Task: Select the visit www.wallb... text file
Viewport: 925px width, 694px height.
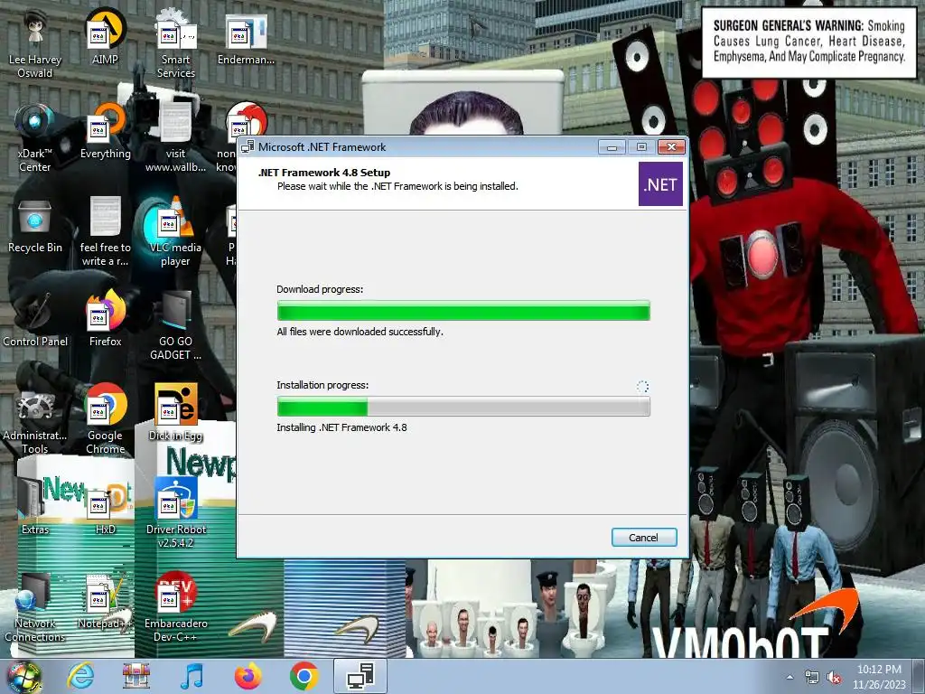Action: [x=175, y=137]
